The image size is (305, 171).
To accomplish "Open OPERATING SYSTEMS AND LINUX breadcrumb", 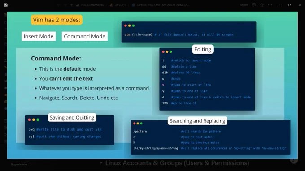I will point(161,5).
